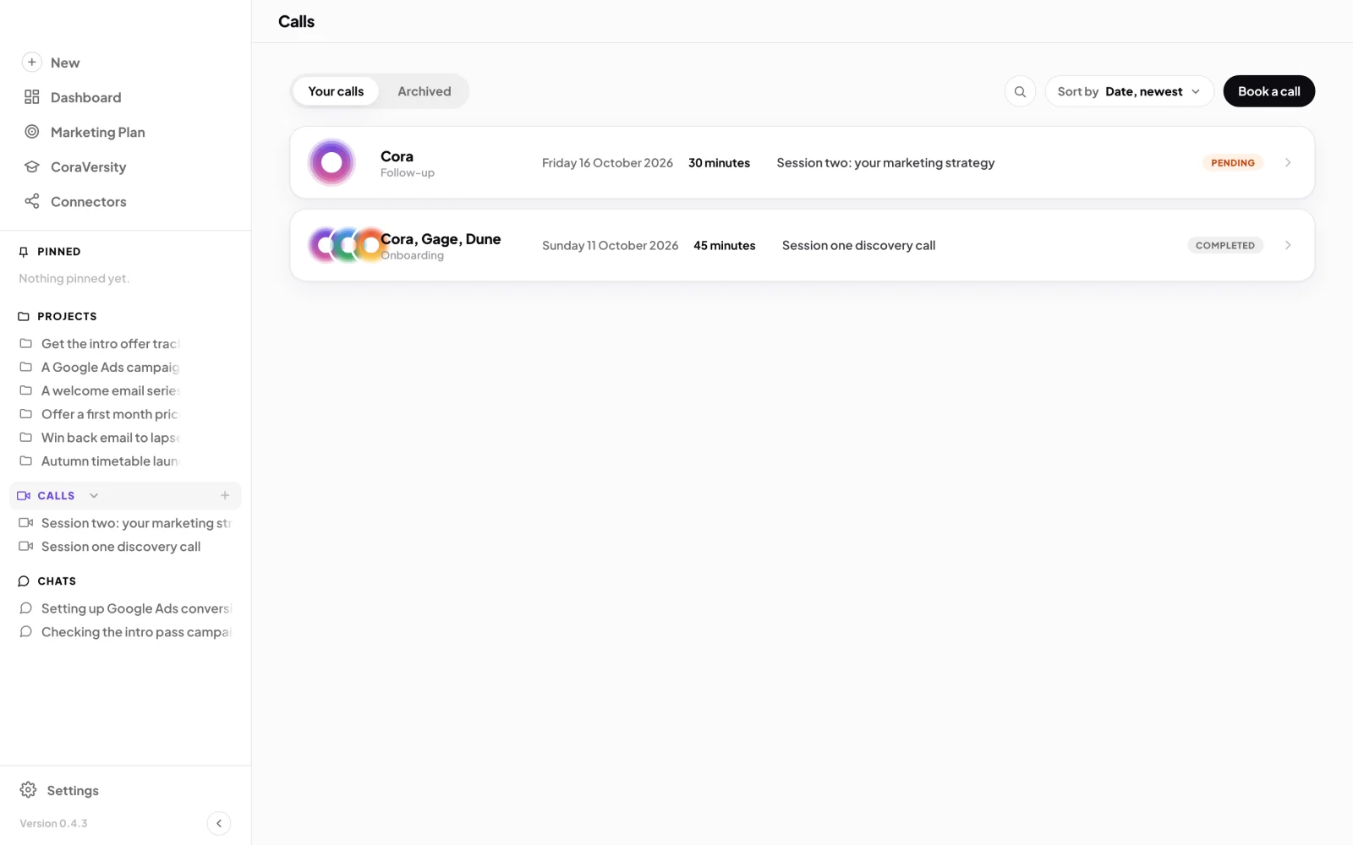
Task: Click the add call plus icon
Action: pos(225,496)
